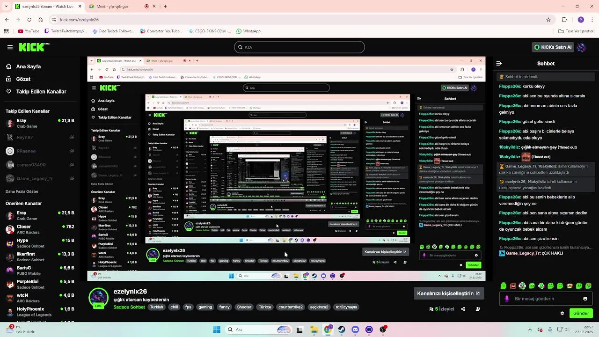Open Closer in recommended channels
Image resolution: width=599 pixels, height=337 pixels.
[40, 229]
